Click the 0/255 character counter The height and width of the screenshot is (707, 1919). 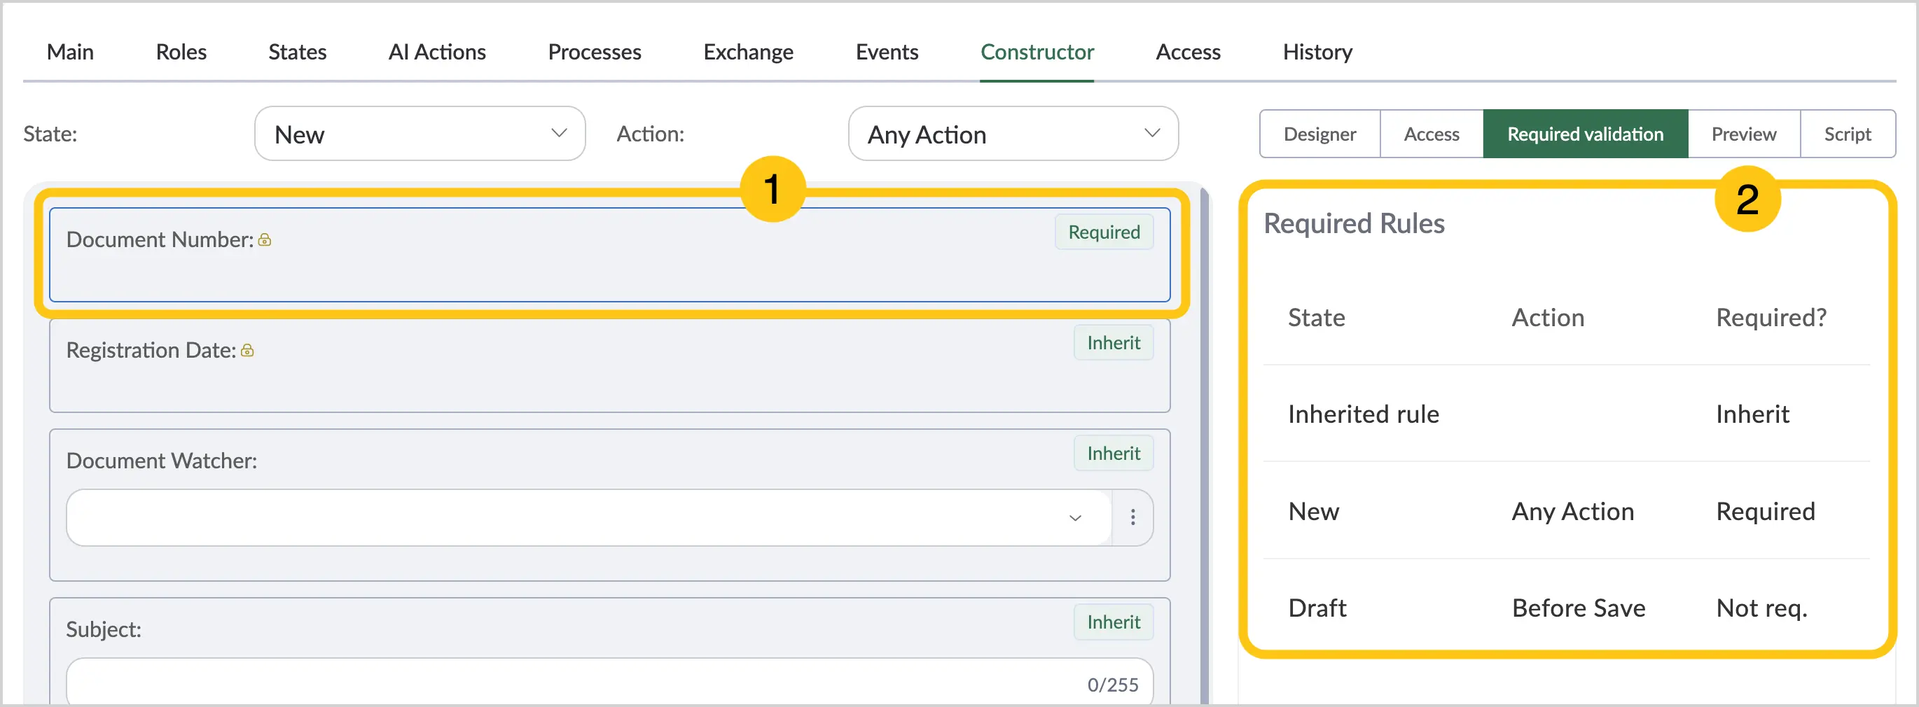click(1112, 685)
